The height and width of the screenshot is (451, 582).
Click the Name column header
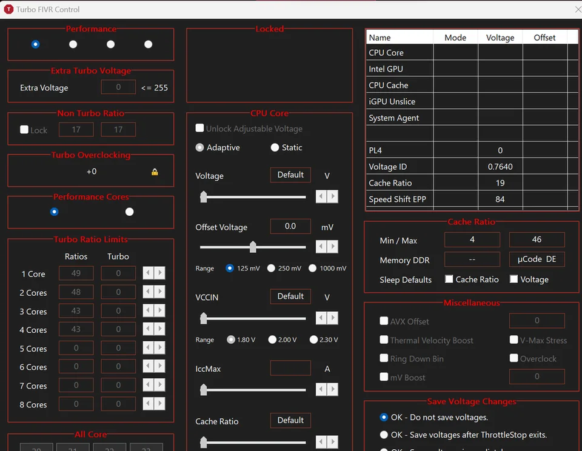click(x=400, y=38)
